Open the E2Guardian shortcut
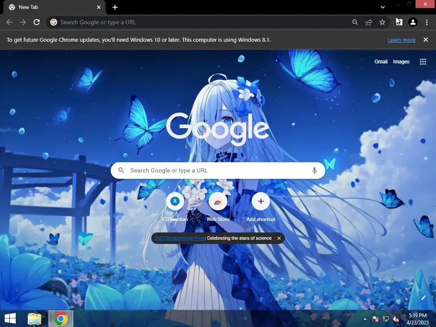436x327 pixels. click(x=175, y=207)
